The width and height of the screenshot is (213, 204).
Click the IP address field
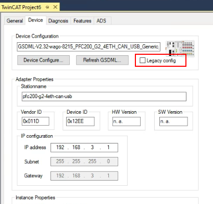coord(84,148)
